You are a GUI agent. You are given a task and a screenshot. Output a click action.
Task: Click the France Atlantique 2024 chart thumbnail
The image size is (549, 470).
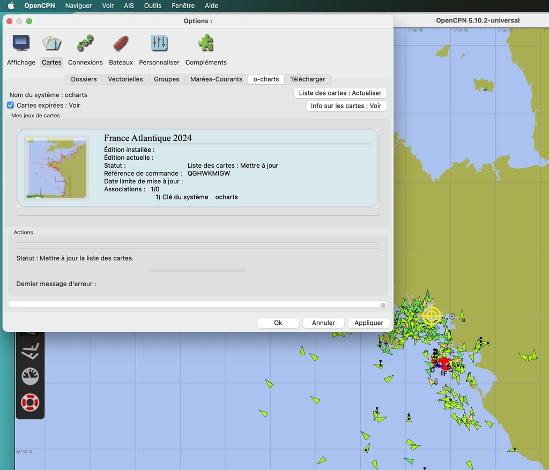pos(56,168)
